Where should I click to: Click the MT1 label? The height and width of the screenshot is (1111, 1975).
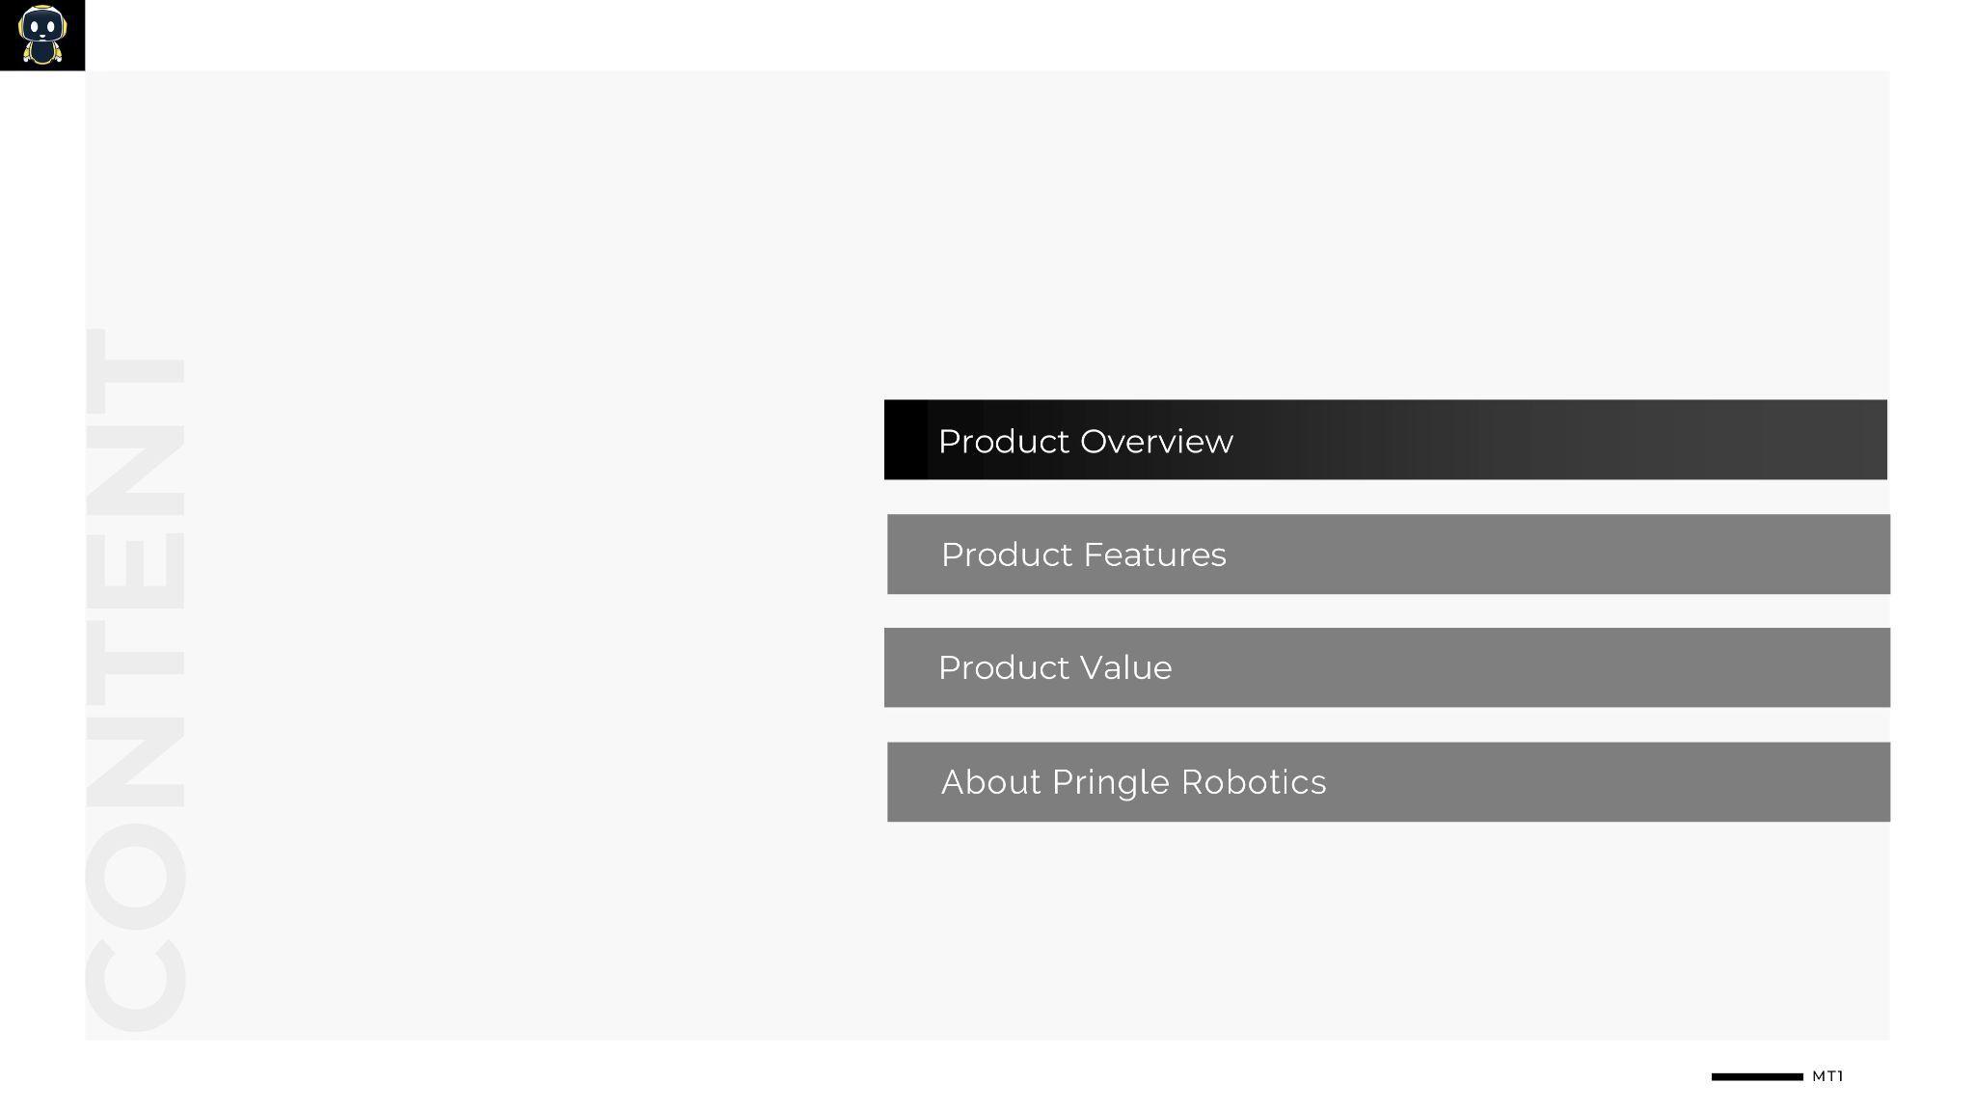[x=1827, y=1076]
